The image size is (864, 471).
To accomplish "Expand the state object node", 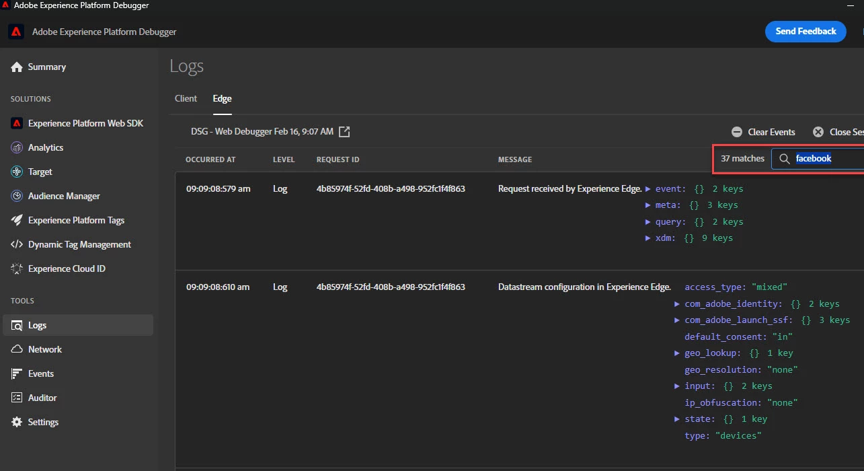I will [678, 419].
